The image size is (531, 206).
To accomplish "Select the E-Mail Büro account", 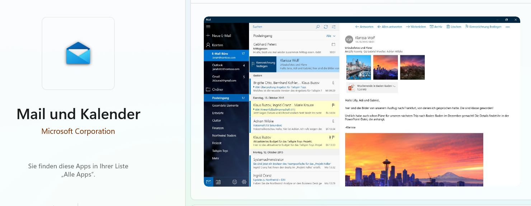I will pyautogui.click(x=226, y=55).
